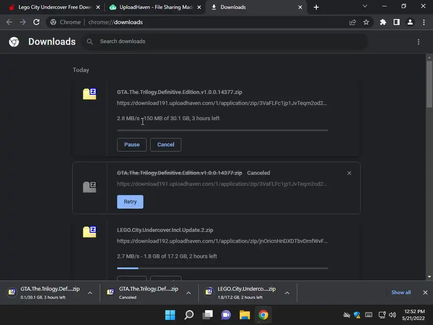
Task: Close the Lego City Undercover tab
Action: click(x=98, y=7)
